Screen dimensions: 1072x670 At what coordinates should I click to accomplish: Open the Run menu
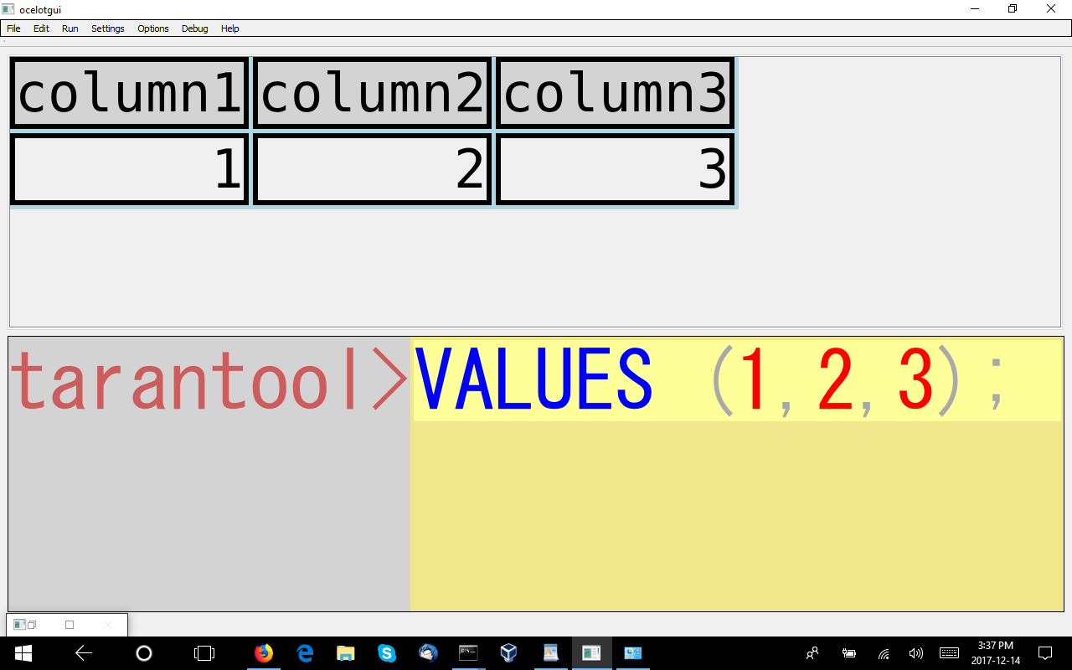click(70, 28)
